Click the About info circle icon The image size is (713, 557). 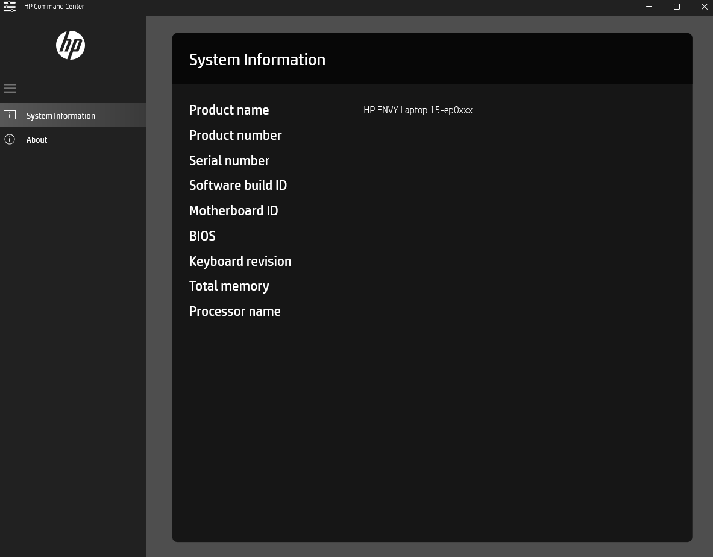(x=10, y=139)
